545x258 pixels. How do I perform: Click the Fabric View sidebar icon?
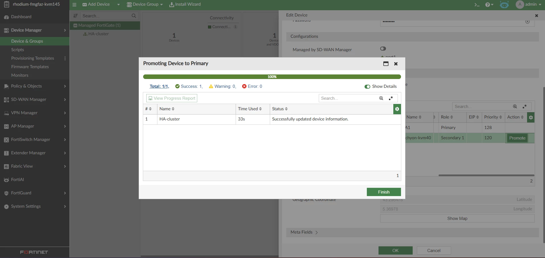click(6, 167)
